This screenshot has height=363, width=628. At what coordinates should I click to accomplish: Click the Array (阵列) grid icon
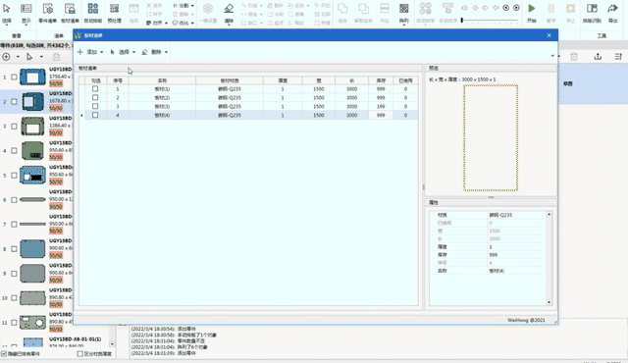403,9
